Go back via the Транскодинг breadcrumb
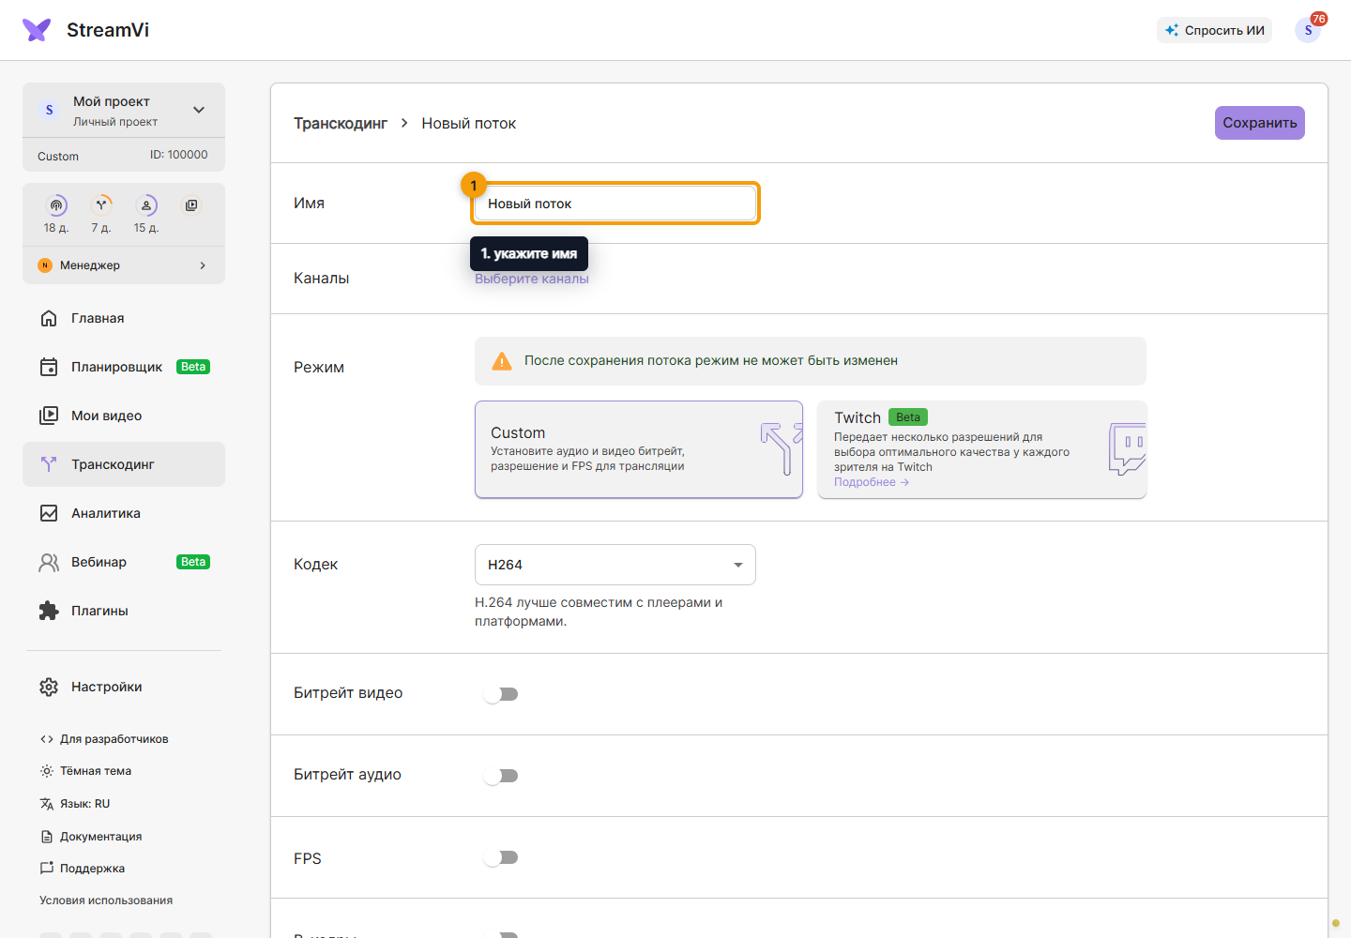This screenshot has width=1351, height=938. coord(341,123)
